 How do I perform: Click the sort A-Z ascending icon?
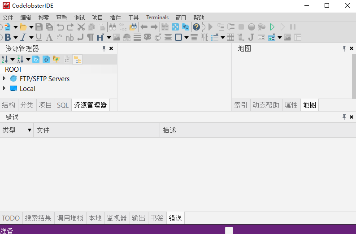[x=5, y=60]
